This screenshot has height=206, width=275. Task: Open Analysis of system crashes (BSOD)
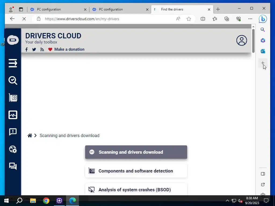136,190
